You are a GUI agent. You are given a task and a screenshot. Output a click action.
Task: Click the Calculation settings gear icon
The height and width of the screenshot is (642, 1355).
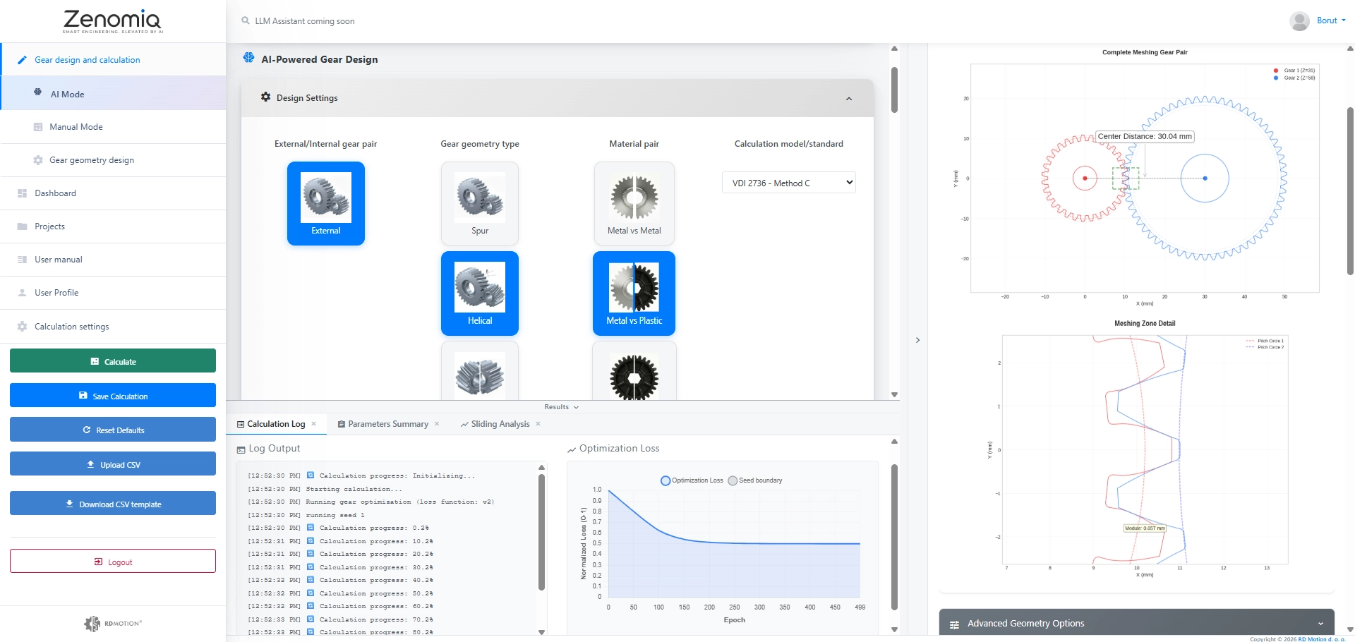[22, 327]
